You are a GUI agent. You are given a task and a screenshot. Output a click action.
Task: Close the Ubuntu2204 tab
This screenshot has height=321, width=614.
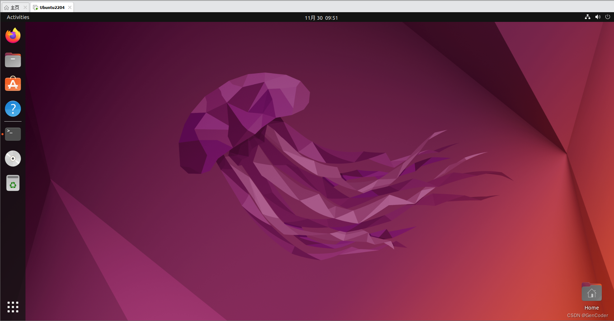[x=70, y=7]
